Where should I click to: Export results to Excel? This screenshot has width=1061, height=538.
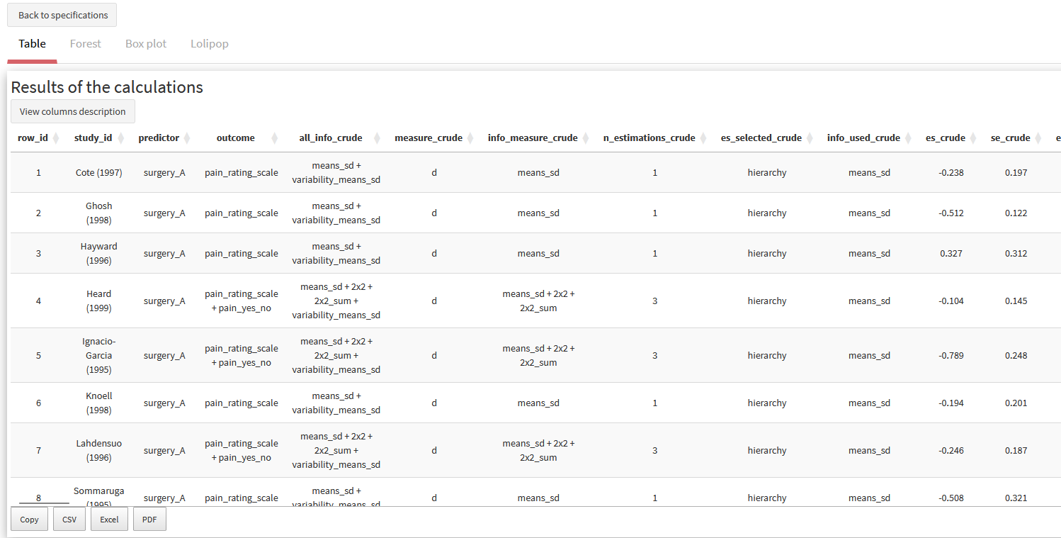(x=109, y=520)
